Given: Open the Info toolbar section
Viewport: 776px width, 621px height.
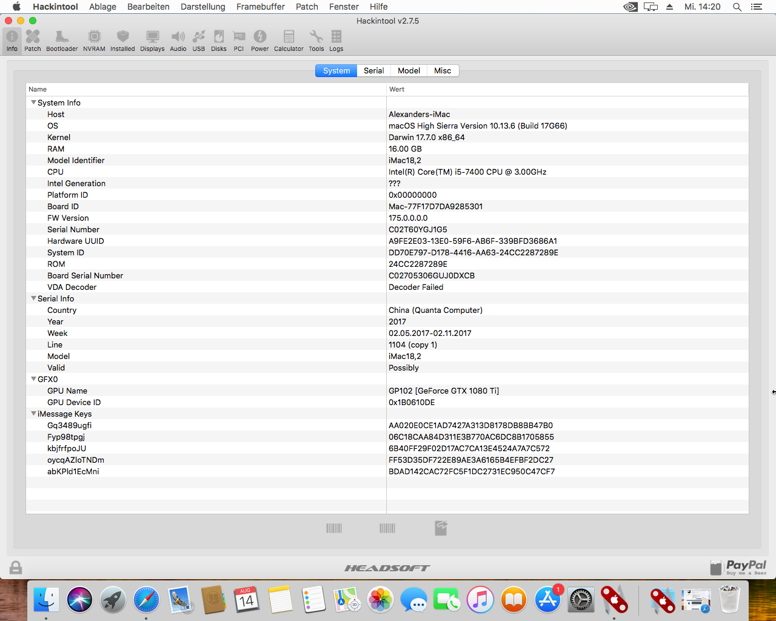Looking at the screenshot, I should click(12, 41).
